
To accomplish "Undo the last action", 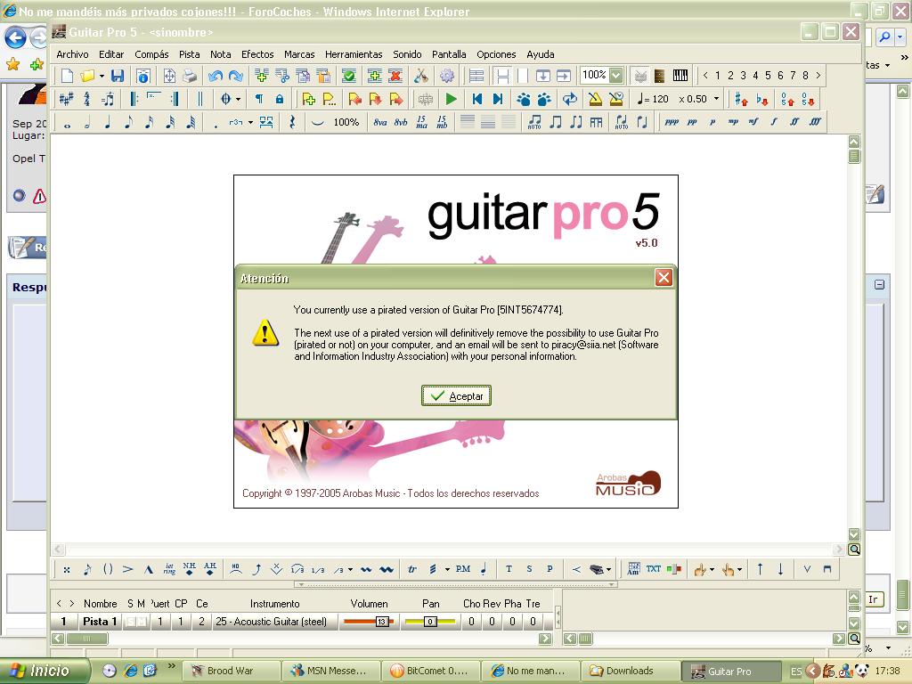I will click(216, 76).
